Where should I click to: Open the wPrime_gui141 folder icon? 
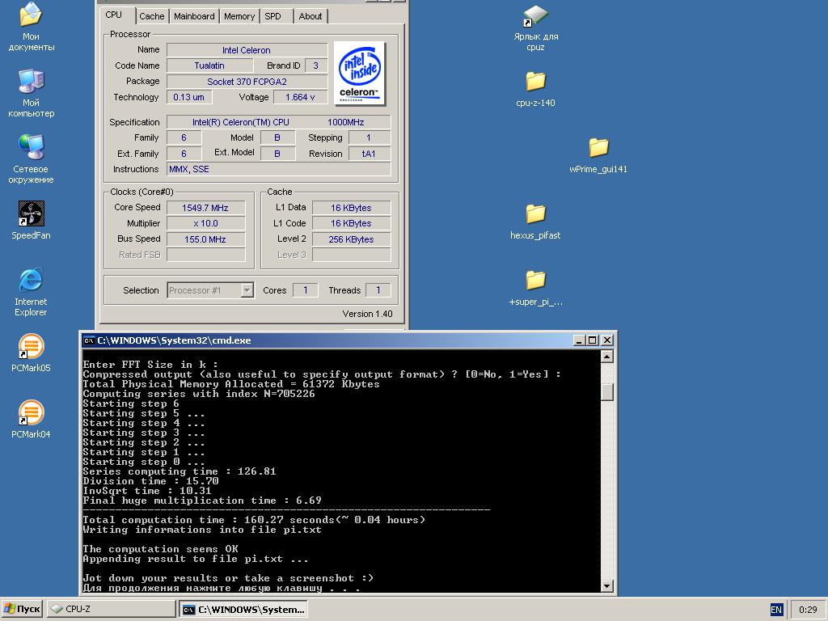coord(598,147)
